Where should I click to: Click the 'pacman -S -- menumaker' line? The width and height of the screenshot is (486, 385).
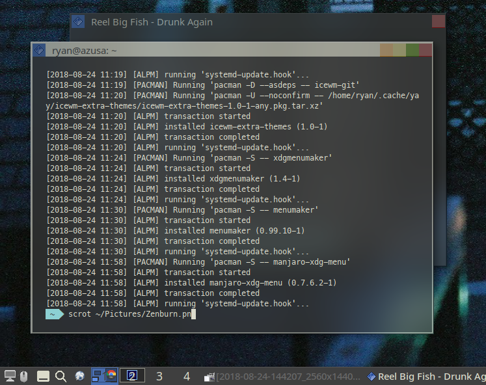pyautogui.click(x=182, y=210)
